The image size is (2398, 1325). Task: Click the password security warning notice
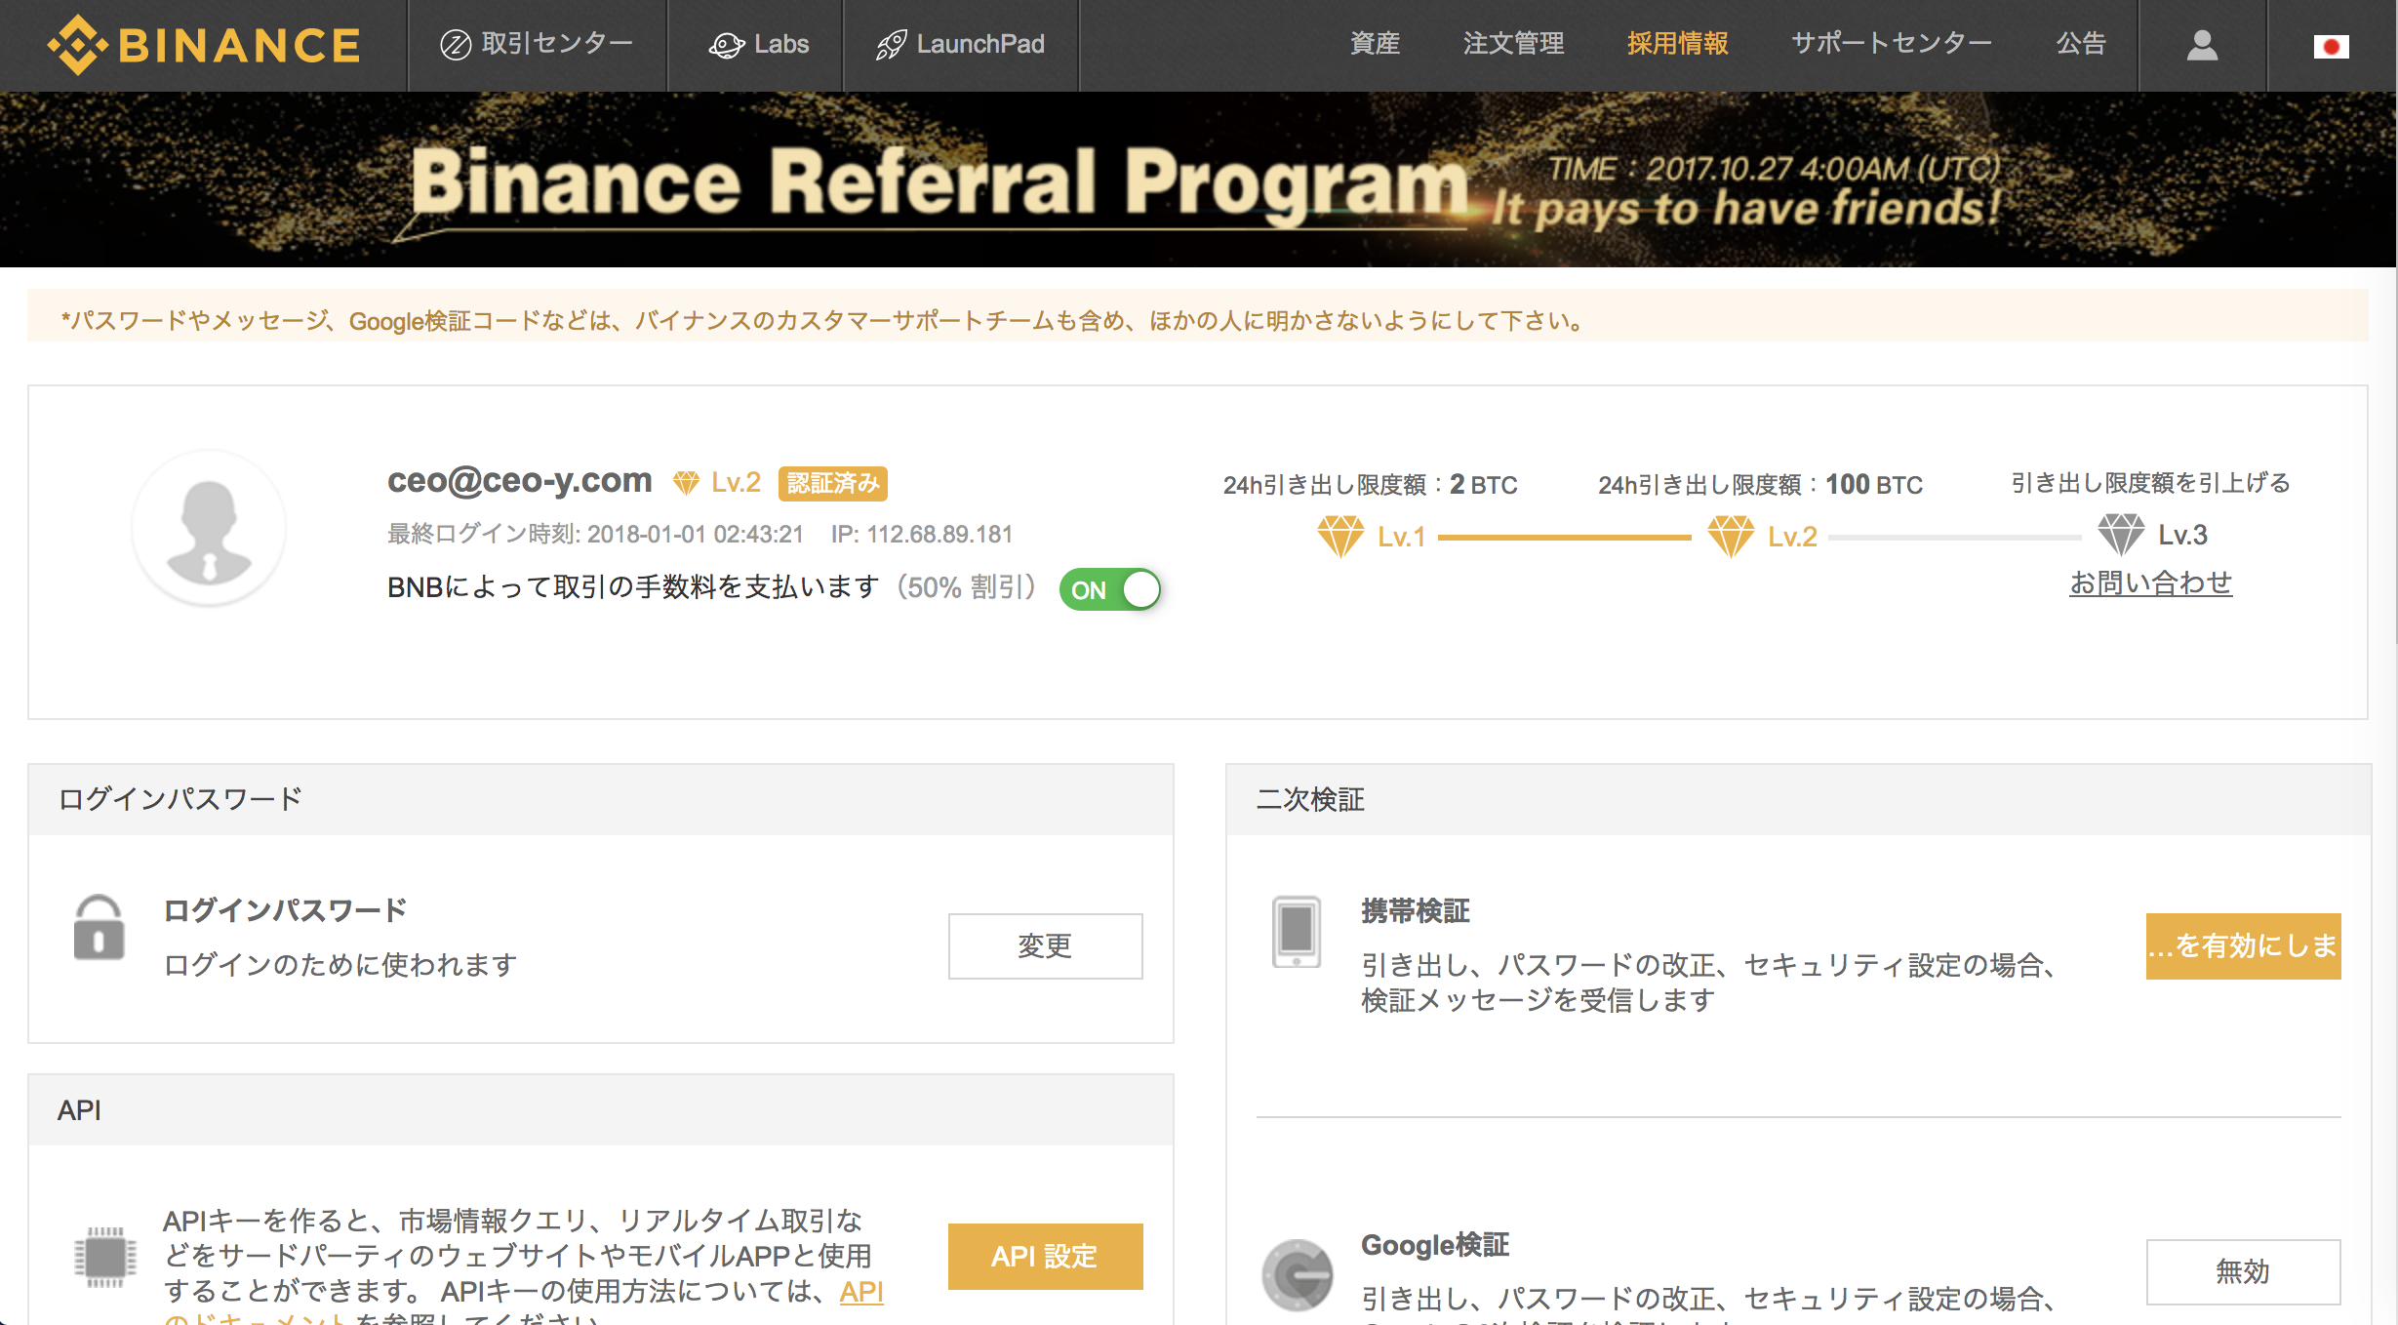click(1197, 315)
